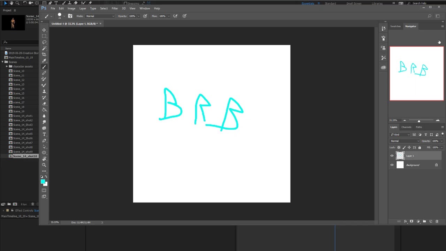This screenshot has height=251, width=446.
Task: Select the Horizontal Type tool
Action: 44,134
